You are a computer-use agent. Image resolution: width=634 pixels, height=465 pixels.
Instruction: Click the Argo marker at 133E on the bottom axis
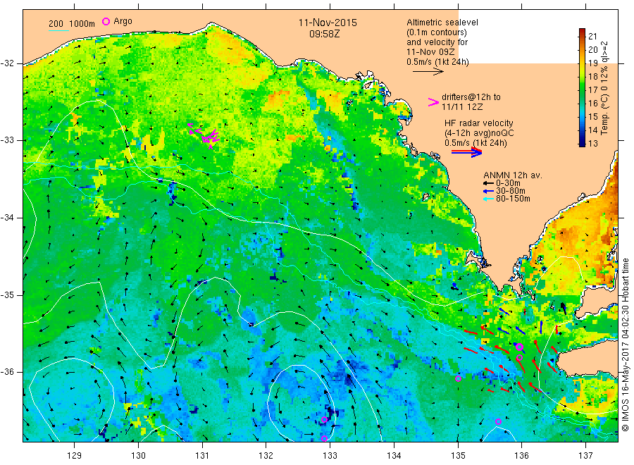[324, 439]
